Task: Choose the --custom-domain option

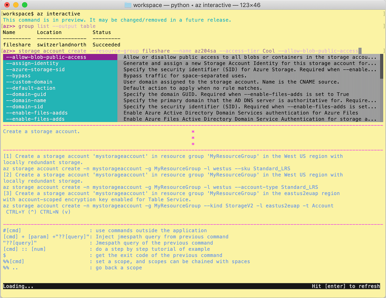Action: click(60, 82)
